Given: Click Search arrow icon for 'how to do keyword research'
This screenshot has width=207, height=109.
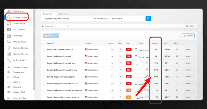Looking at the screenshot, I should [x=112, y=56].
